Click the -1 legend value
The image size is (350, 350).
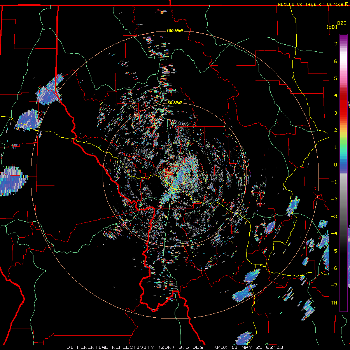[334, 182]
